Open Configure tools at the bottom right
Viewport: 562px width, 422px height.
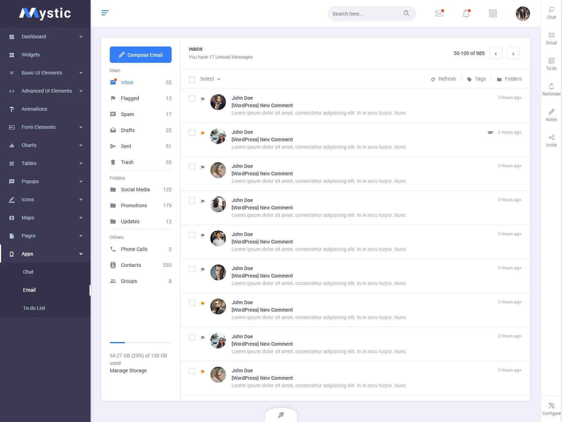coord(551,409)
